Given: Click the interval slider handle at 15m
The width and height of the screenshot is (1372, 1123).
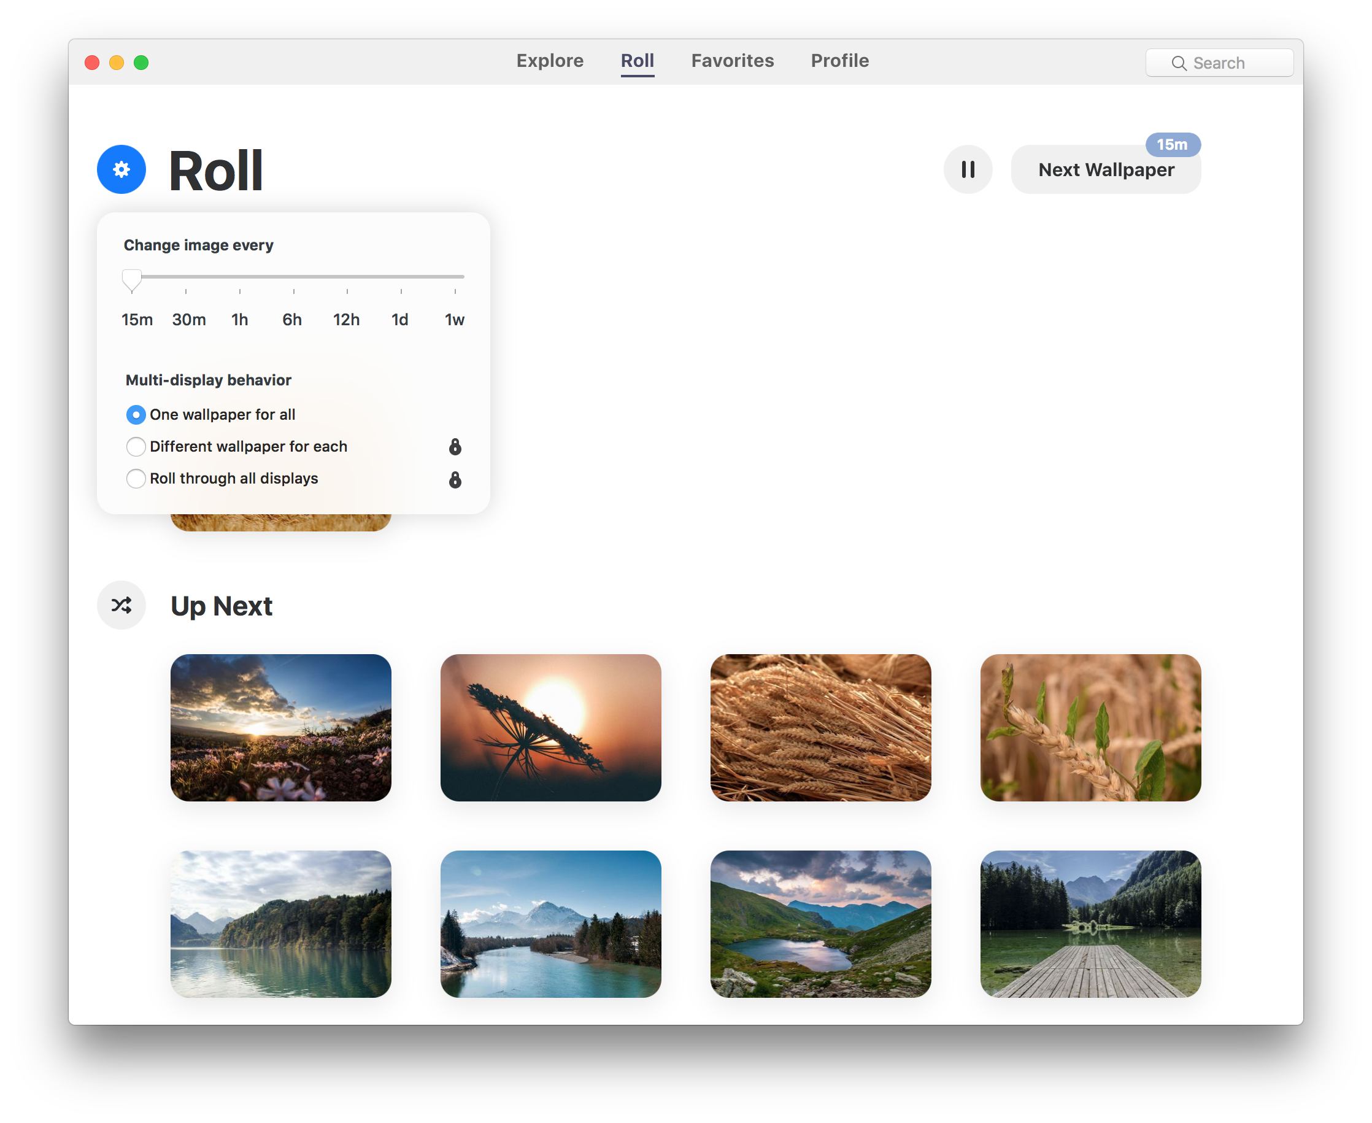Looking at the screenshot, I should point(131,281).
